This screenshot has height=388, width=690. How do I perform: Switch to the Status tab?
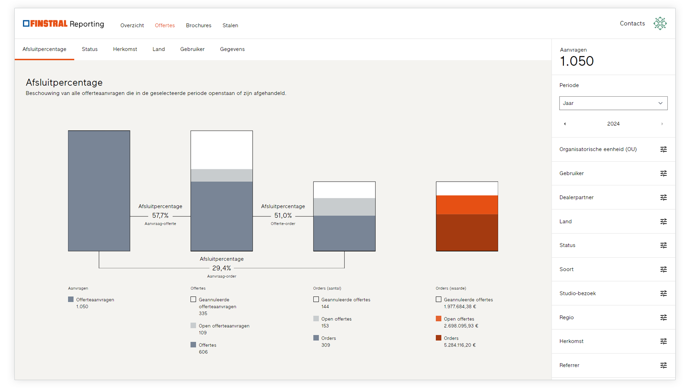coord(89,49)
